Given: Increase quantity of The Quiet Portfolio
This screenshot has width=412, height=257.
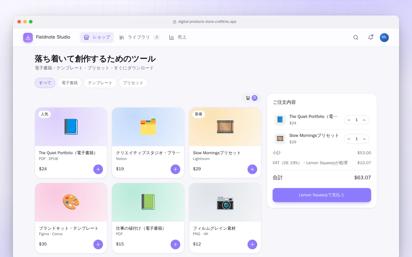Looking at the screenshot, I should (x=364, y=120).
